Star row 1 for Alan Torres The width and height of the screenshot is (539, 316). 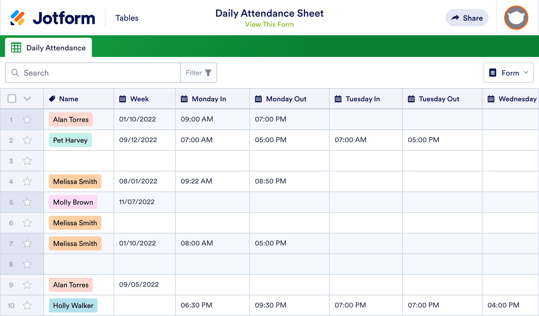tap(27, 119)
